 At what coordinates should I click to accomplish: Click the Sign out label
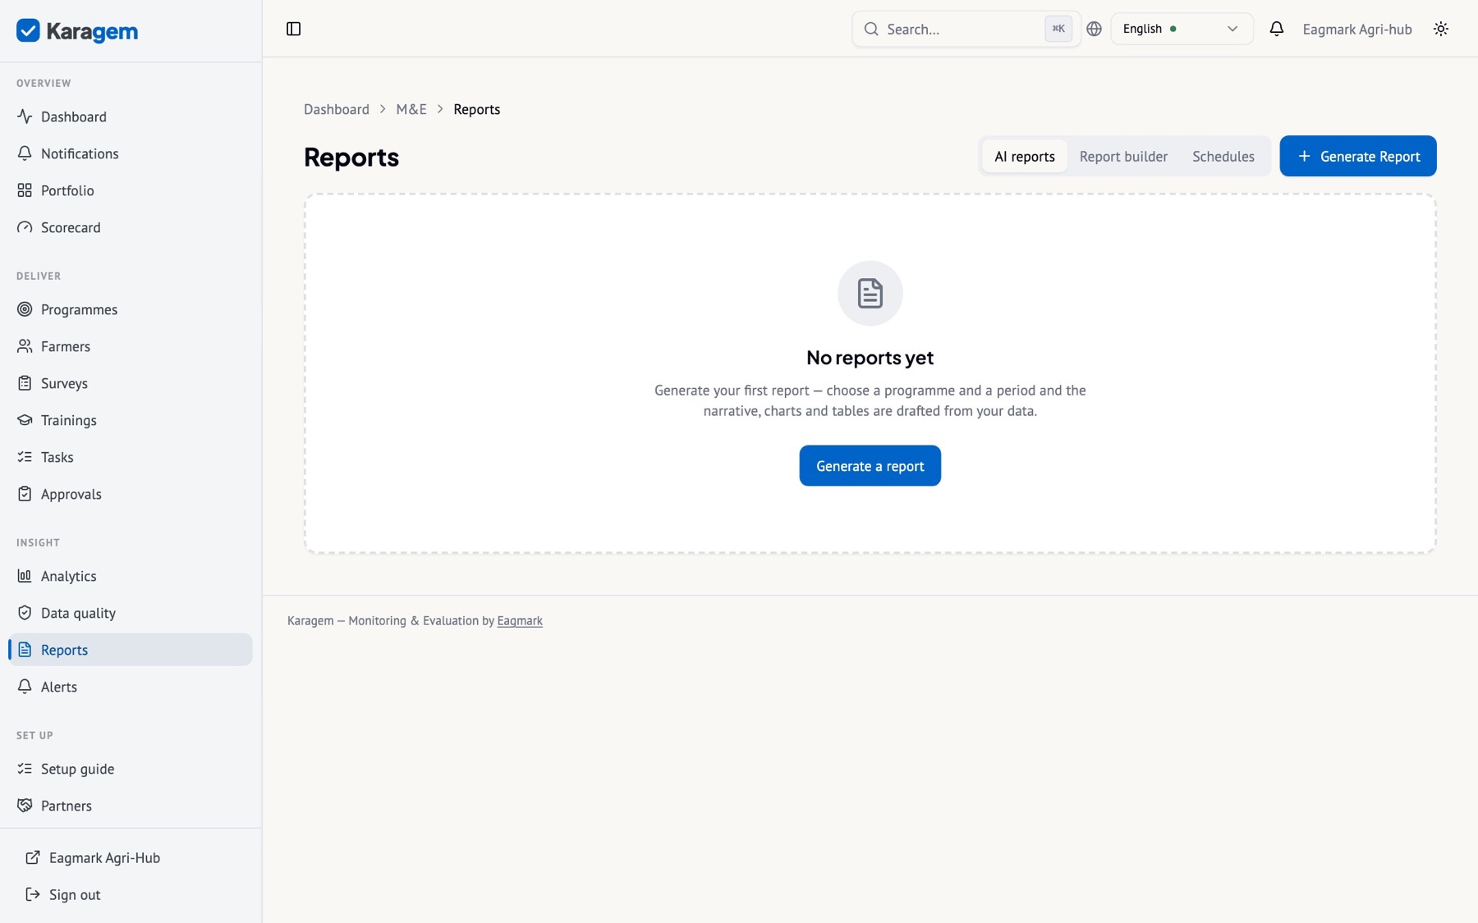[x=75, y=894]
